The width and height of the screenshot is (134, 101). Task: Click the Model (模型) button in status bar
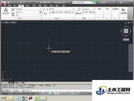[x=90, y=93]
